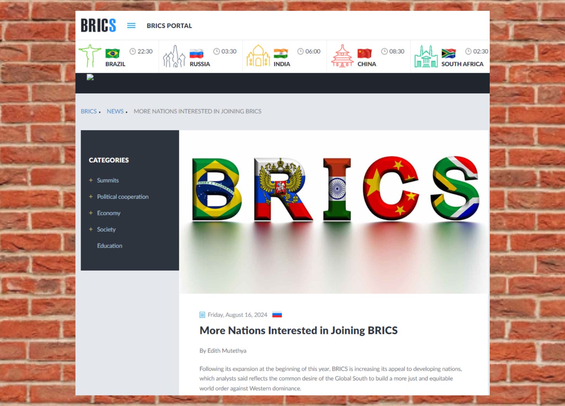
Task: Click the 03:30 Russia time
Action: tap(229, 51)
